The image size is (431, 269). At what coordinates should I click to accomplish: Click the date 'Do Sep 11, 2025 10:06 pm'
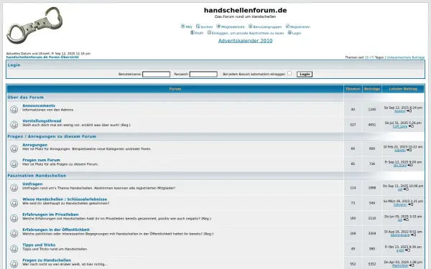pos(403,186)
